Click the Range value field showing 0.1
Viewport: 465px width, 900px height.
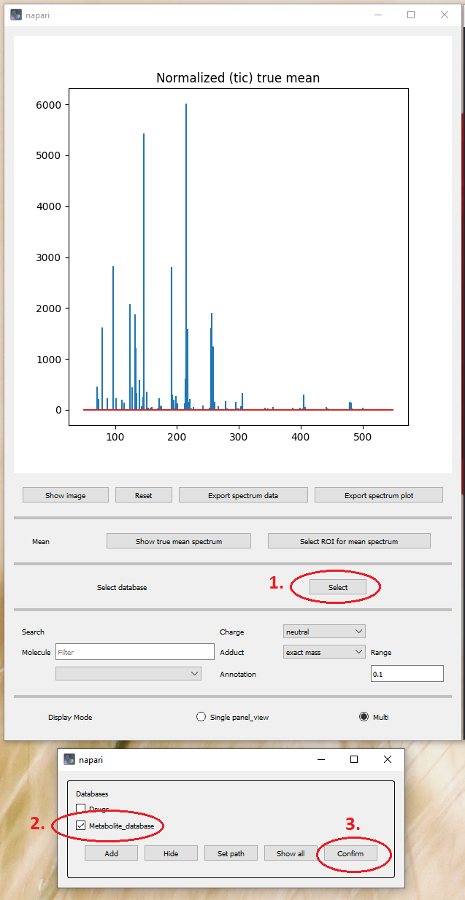[407, 674]
